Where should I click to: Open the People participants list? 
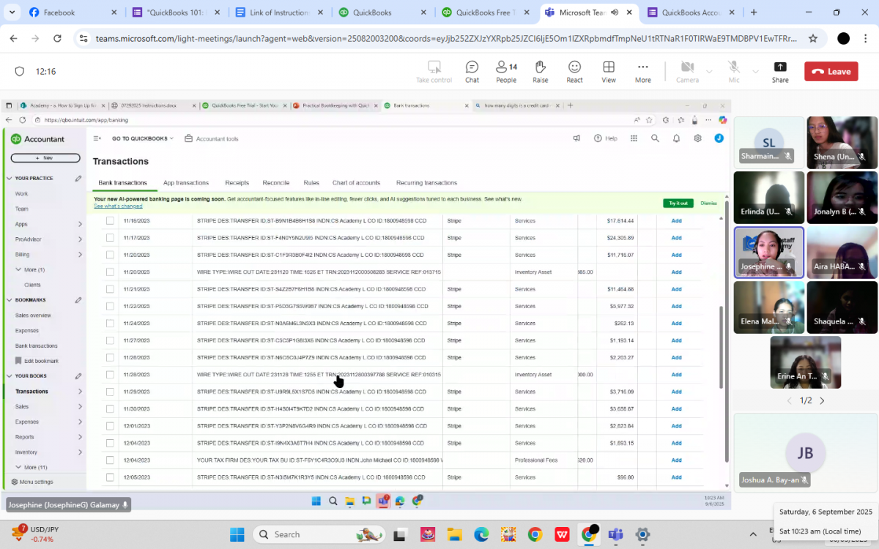click(505, 71)
